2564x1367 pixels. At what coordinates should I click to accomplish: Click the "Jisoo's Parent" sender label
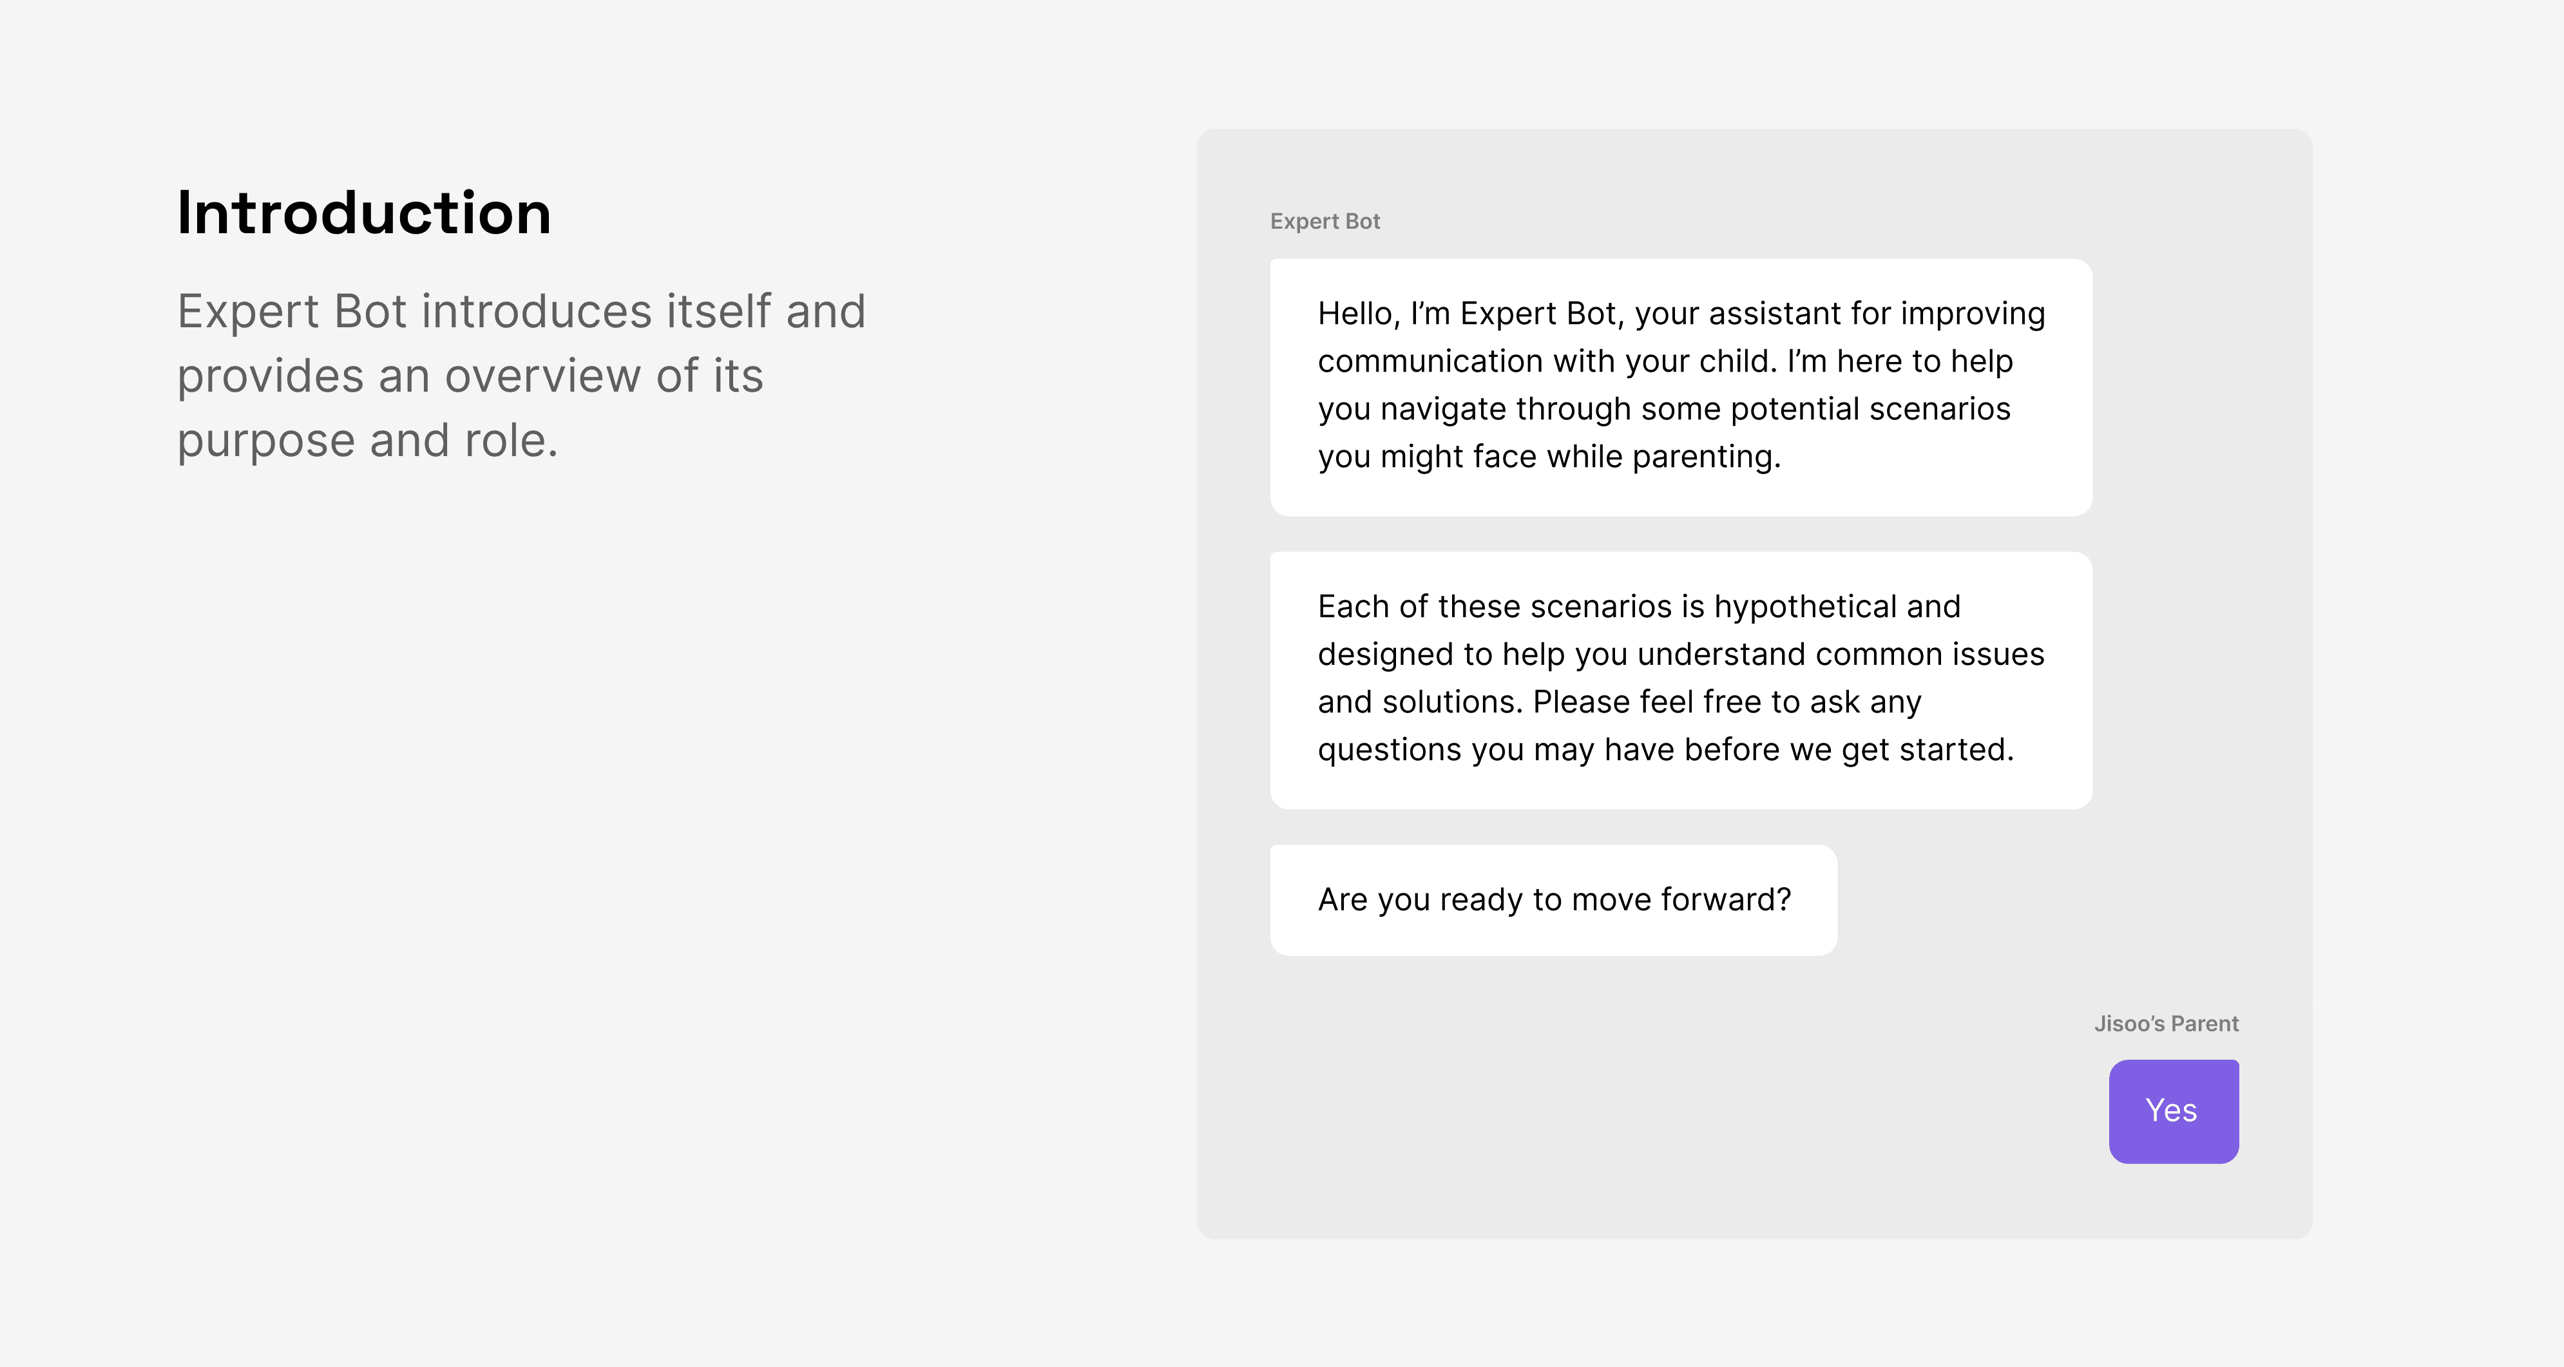pos(2166,1024)
